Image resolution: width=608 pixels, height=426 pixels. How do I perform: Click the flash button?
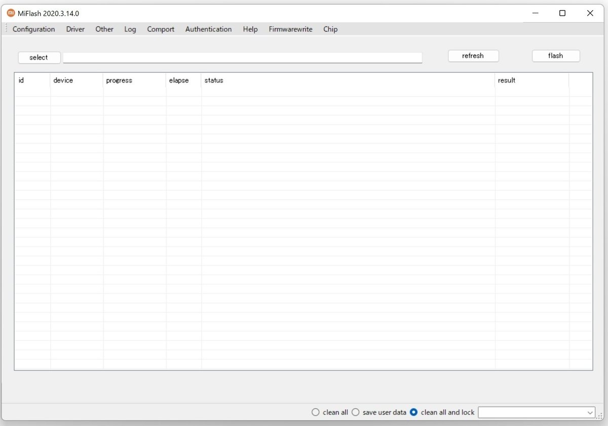point(556,56)
